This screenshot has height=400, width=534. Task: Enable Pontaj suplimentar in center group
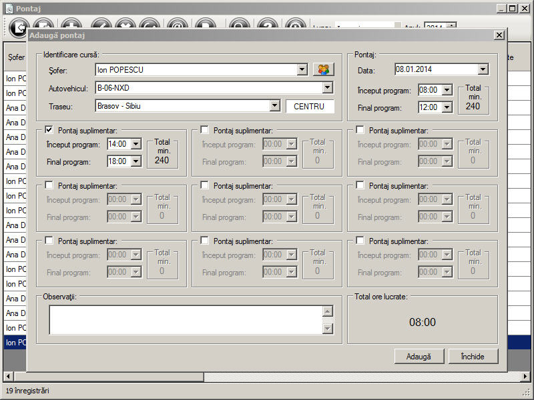[x=205, y=185]
